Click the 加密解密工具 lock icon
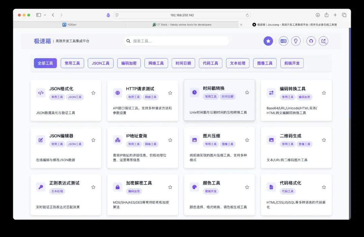364x237 pixels. click(x=118, y=187)
